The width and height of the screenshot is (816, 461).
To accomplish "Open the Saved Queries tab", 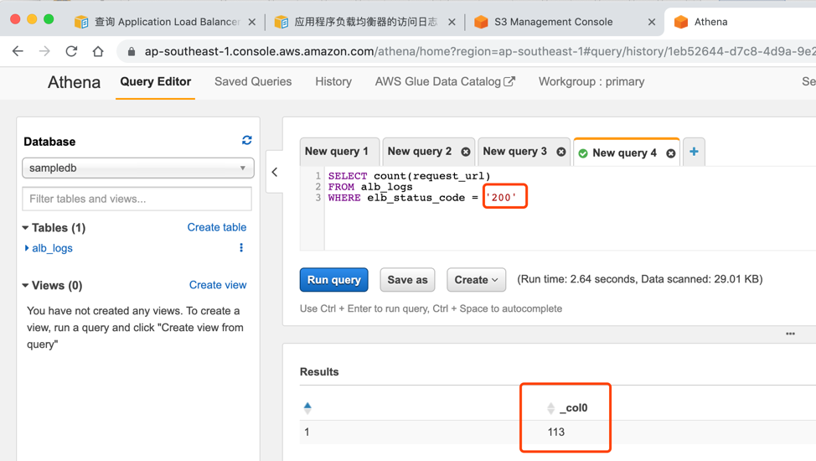I will pos(253,82).
